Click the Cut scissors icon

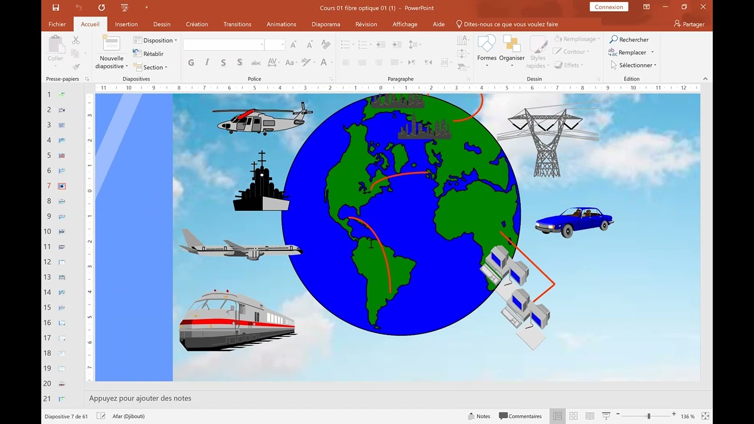tap(75, 40)
